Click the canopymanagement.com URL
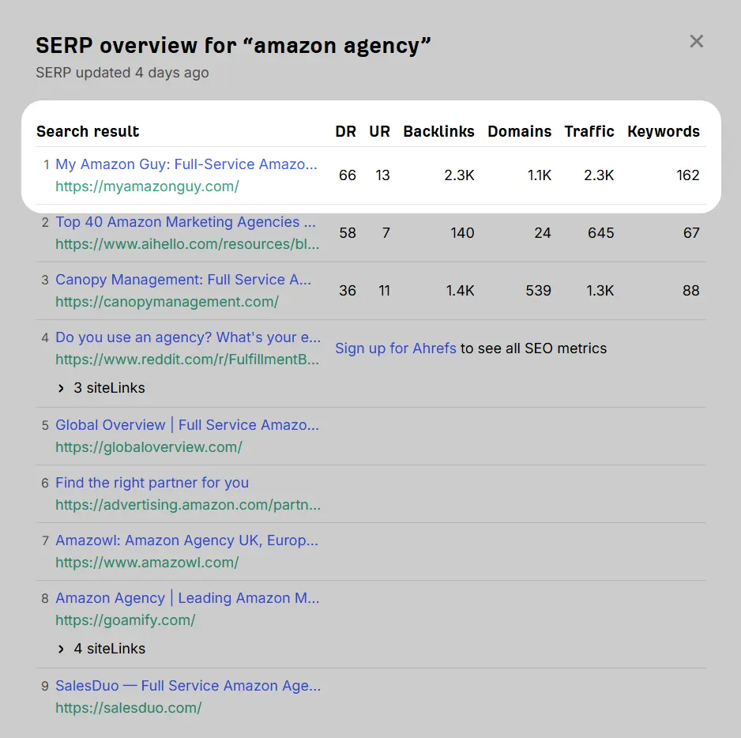 167,302
